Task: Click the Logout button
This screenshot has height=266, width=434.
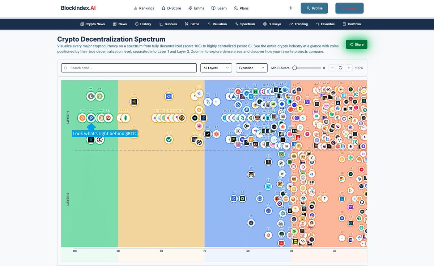Action: 349,8
